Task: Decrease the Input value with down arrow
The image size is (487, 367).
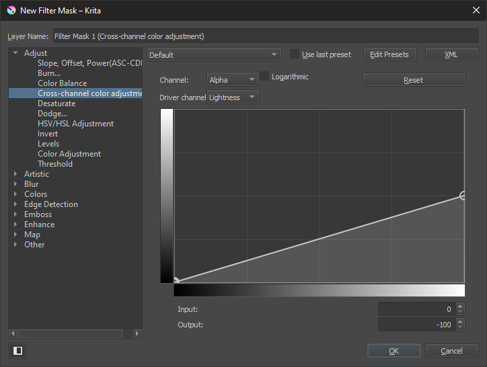Action: (460, 312)
